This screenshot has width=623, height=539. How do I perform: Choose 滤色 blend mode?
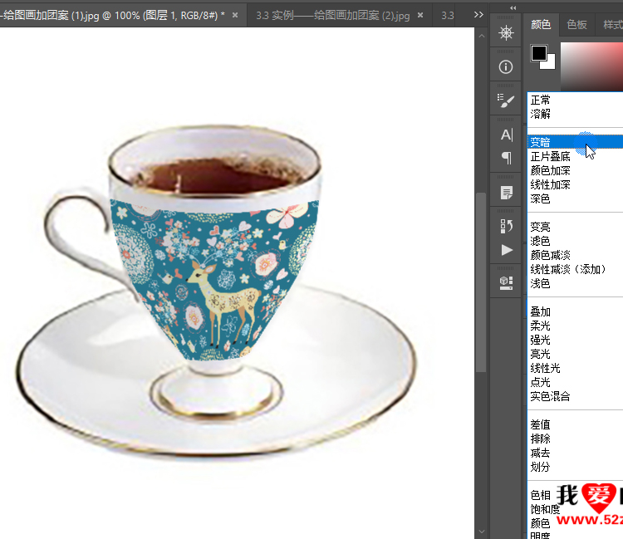click(x=575, y=241)
